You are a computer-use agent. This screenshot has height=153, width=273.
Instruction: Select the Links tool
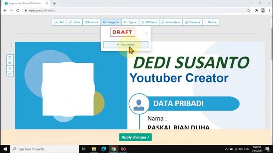(x=75, y=22)
